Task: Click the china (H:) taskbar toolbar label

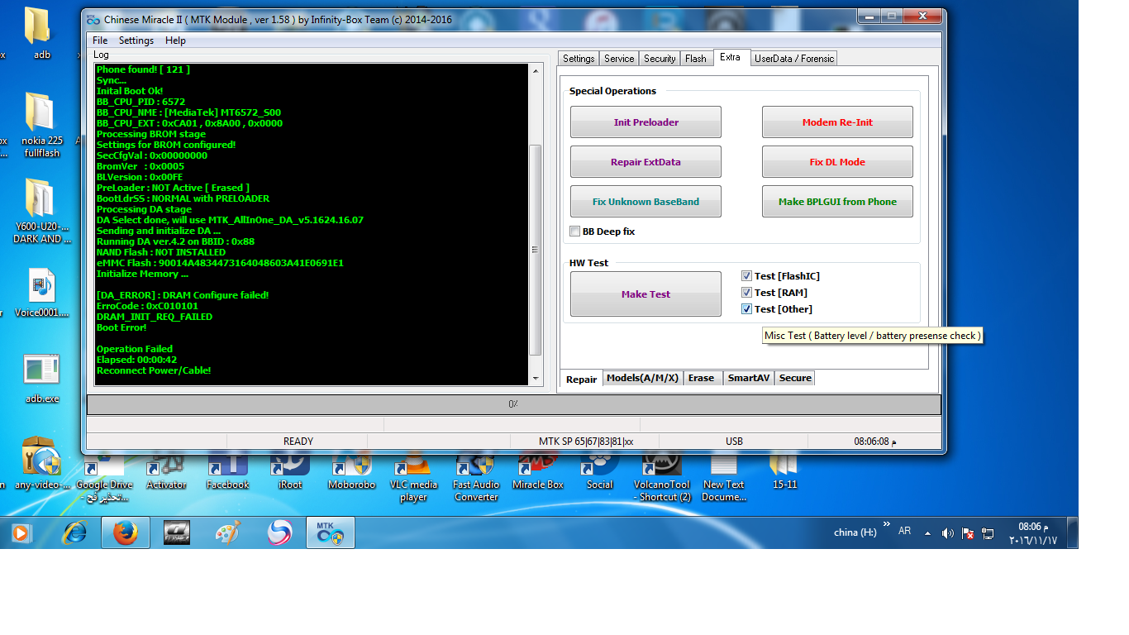Action: tap(855, 532)
